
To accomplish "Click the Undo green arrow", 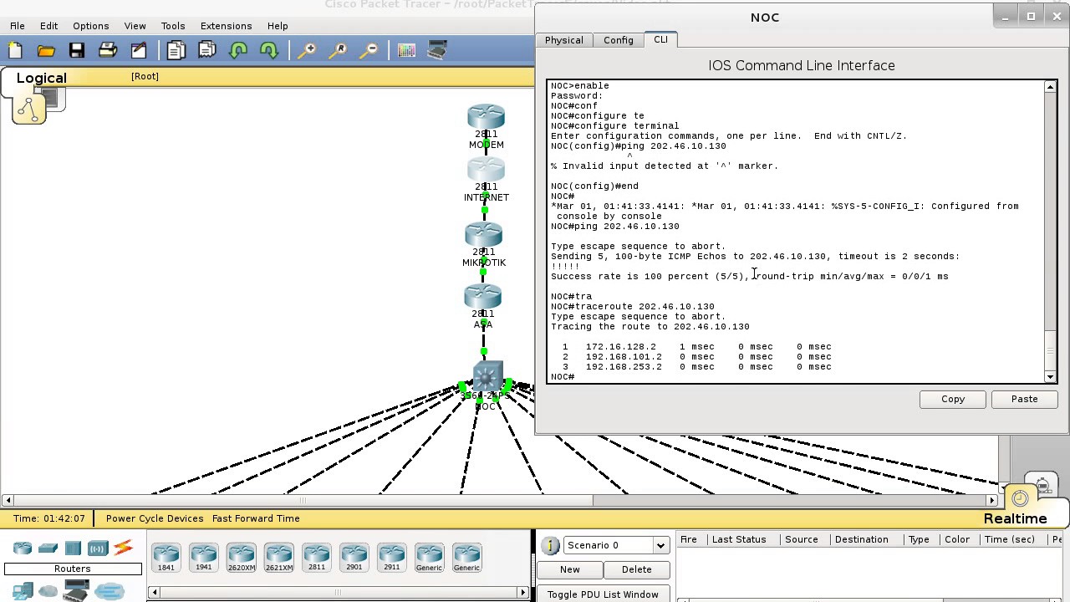I will pyautogui.click(x=238, y=51).
